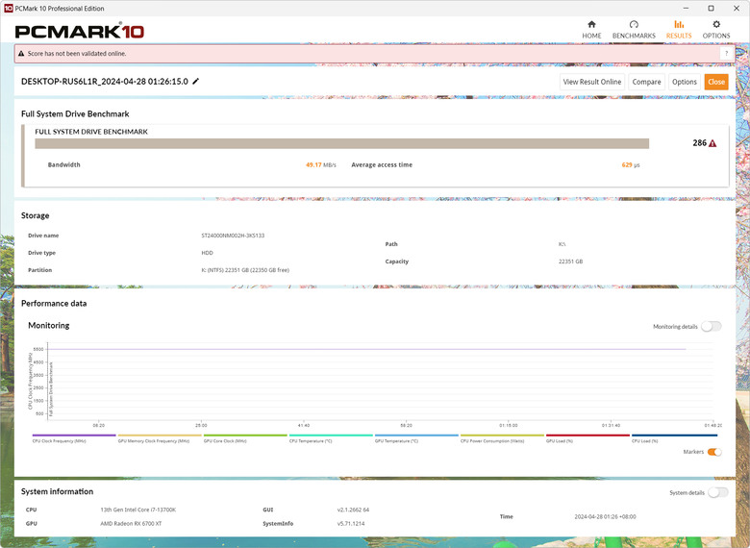The image size is (750, 548).
Task: Click the benchmarks gauge icon
Action: click(x=634, y=24)
